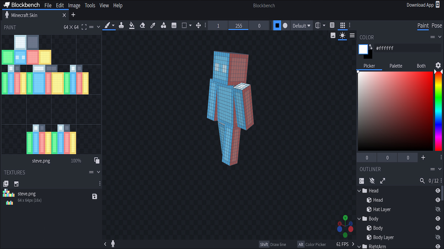Select the Eraser tool
Screen dimensions: 444x249
point(142,25)
